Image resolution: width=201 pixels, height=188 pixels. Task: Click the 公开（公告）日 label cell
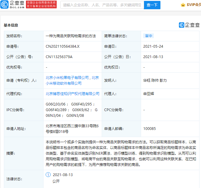pyautogui.click(x=121, y=57)
